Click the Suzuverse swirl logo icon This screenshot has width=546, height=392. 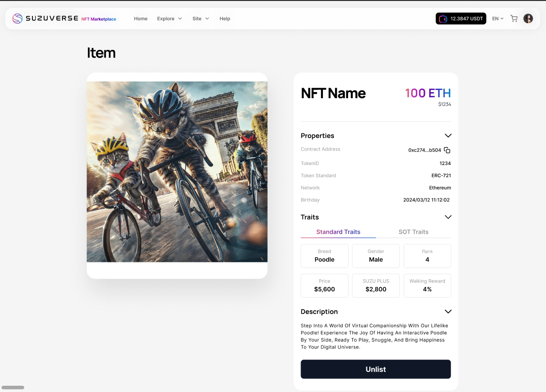[x=17, y=18]
